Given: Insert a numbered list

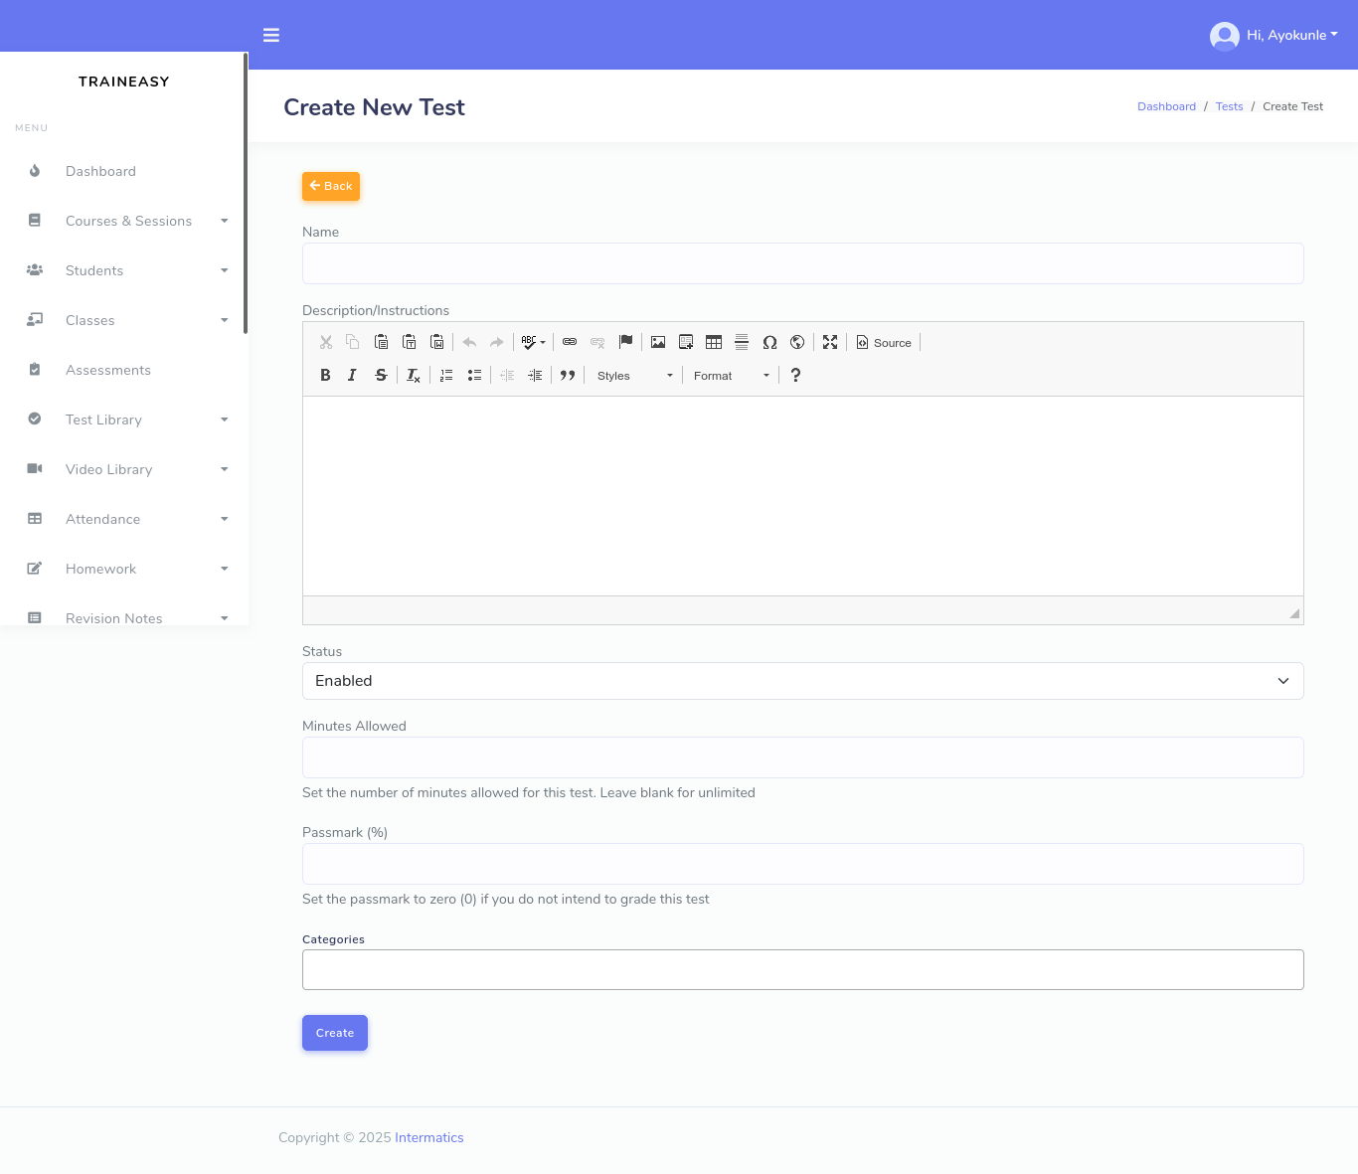Looking at the screenshot, I should pyautogui.click(x=446, y=376).
